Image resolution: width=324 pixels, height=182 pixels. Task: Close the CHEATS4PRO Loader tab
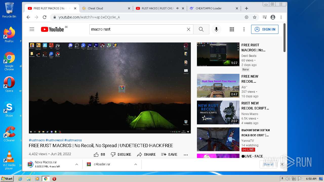click(237, 8)
